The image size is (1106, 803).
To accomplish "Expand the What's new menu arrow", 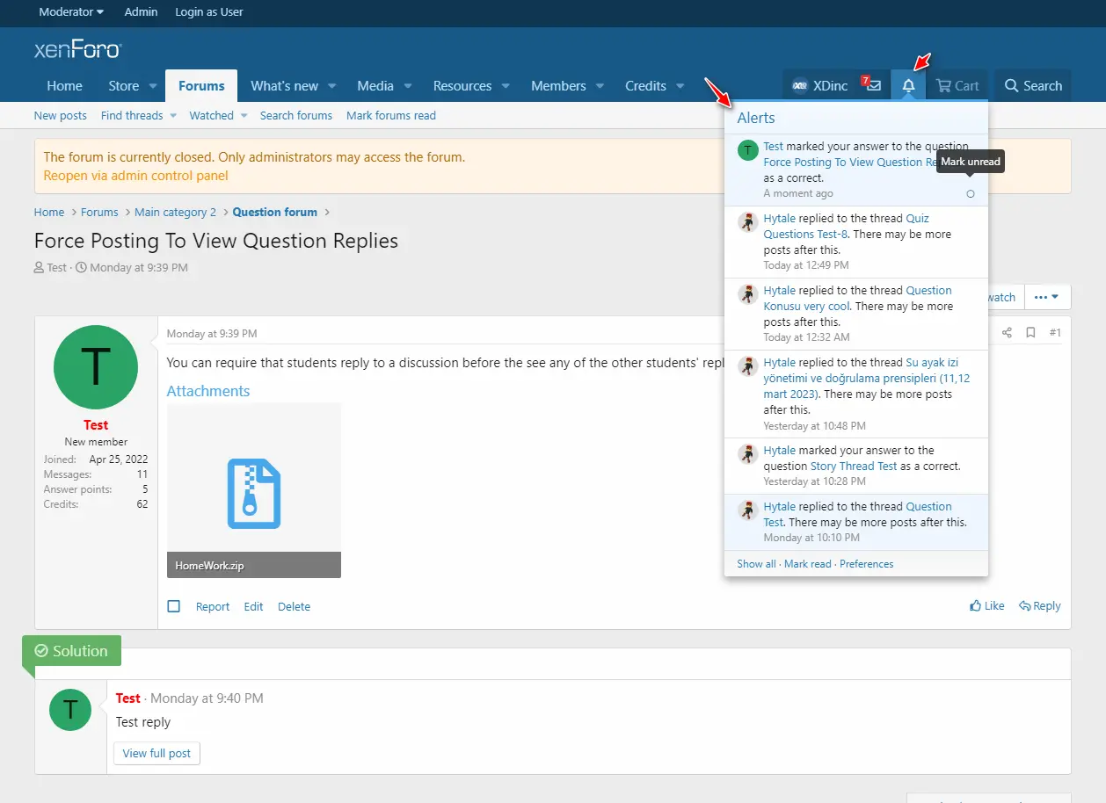I will [x=332, y=86].
